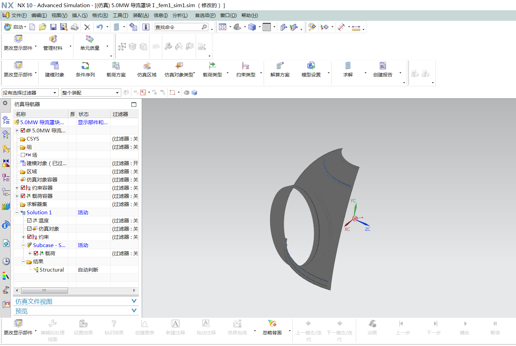This screenshot has width=516, height=346.
Task: Open a file with the folder icon
Action: click(x=42, y=27)
